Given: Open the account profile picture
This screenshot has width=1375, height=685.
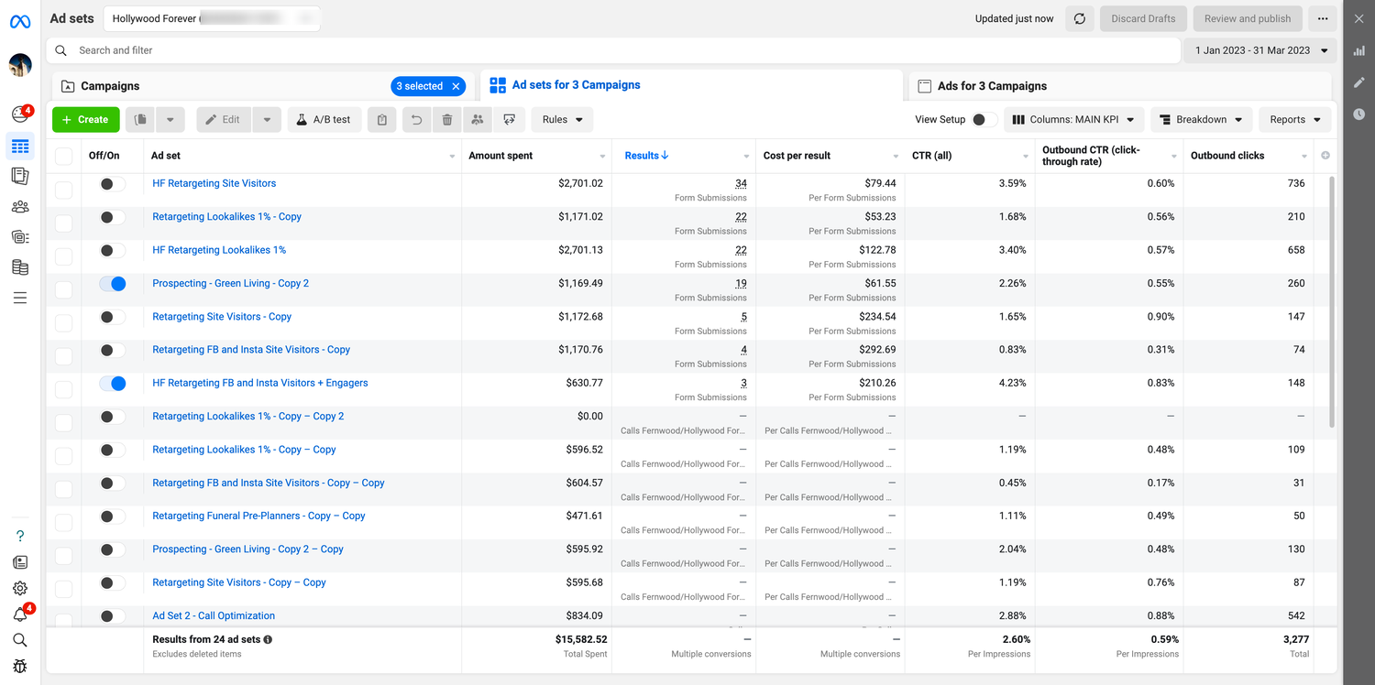Looking at the screenshot, I should click(20, 65).
